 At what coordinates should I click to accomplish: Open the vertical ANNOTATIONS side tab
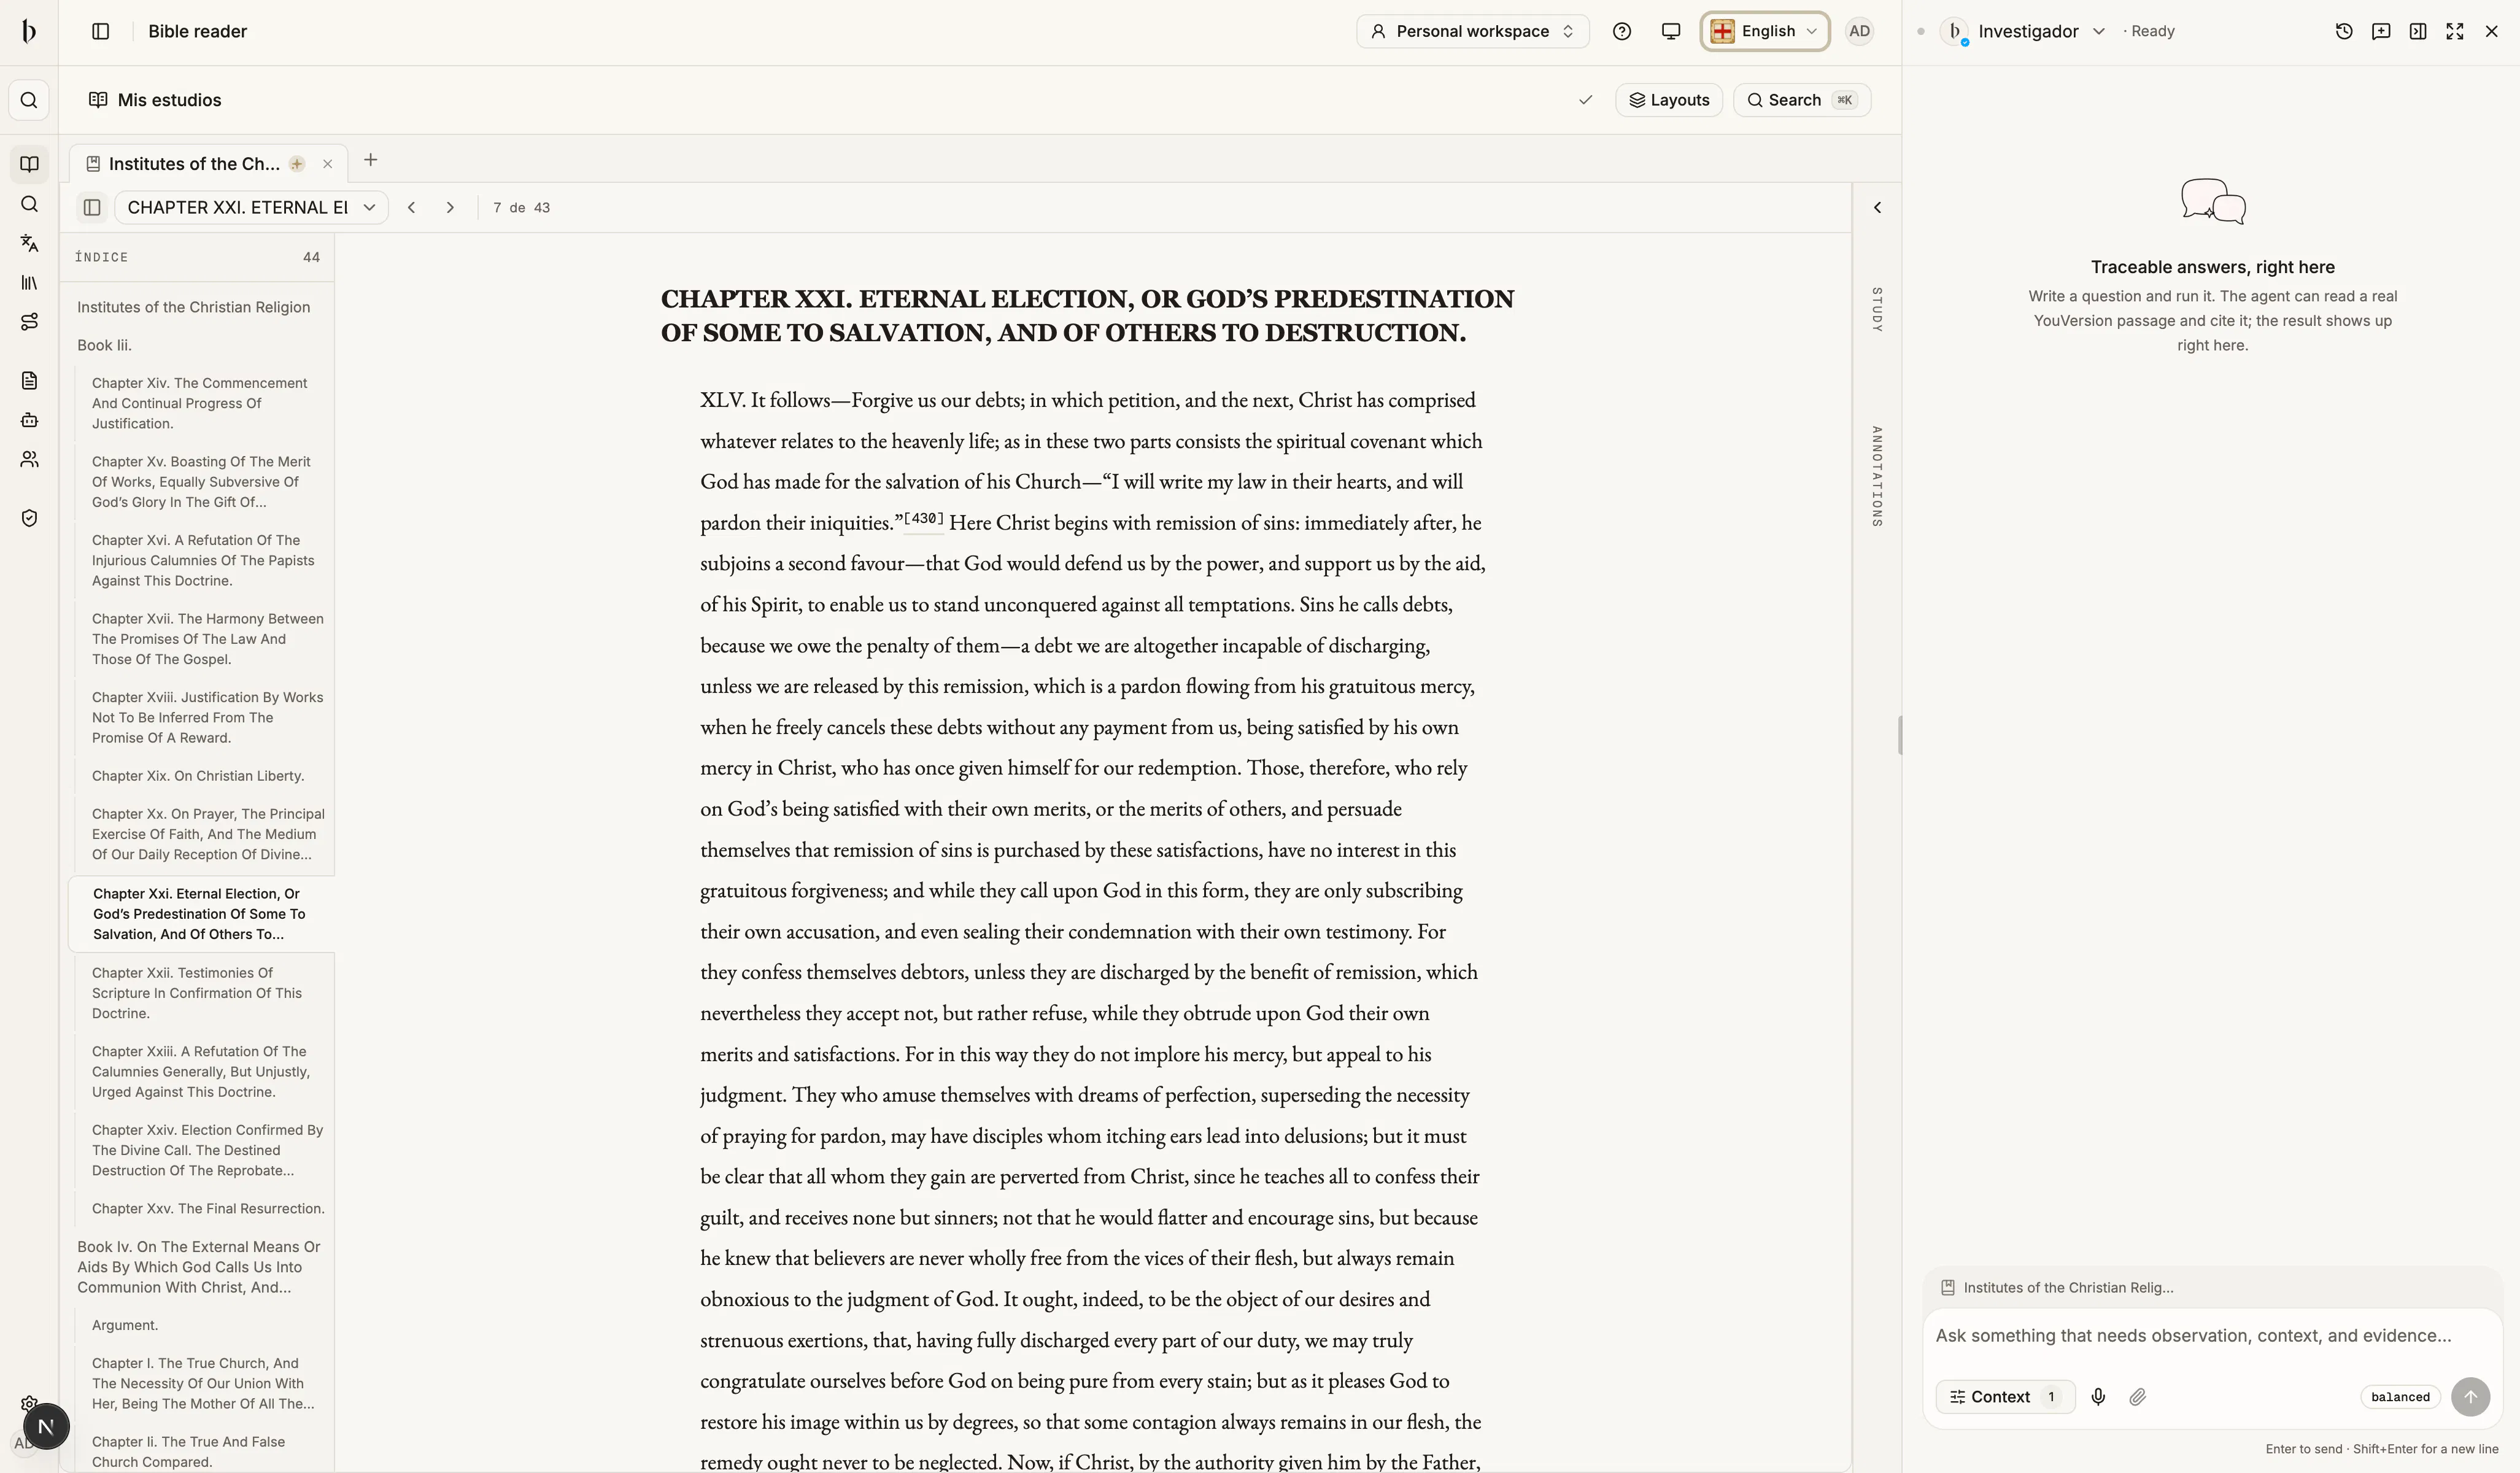click(1877, 476)
